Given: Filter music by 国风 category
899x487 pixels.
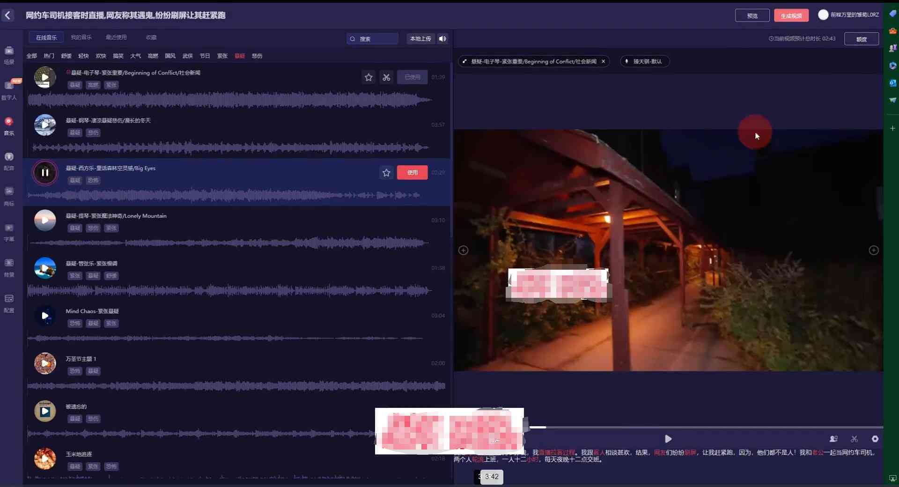Looking at the screenshot, I should pos(170,56).
